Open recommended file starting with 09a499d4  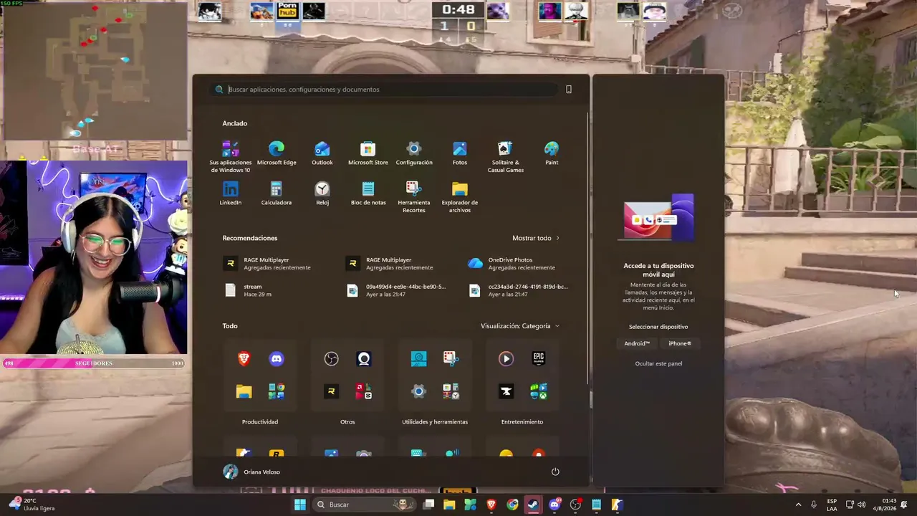coord(397,290)
